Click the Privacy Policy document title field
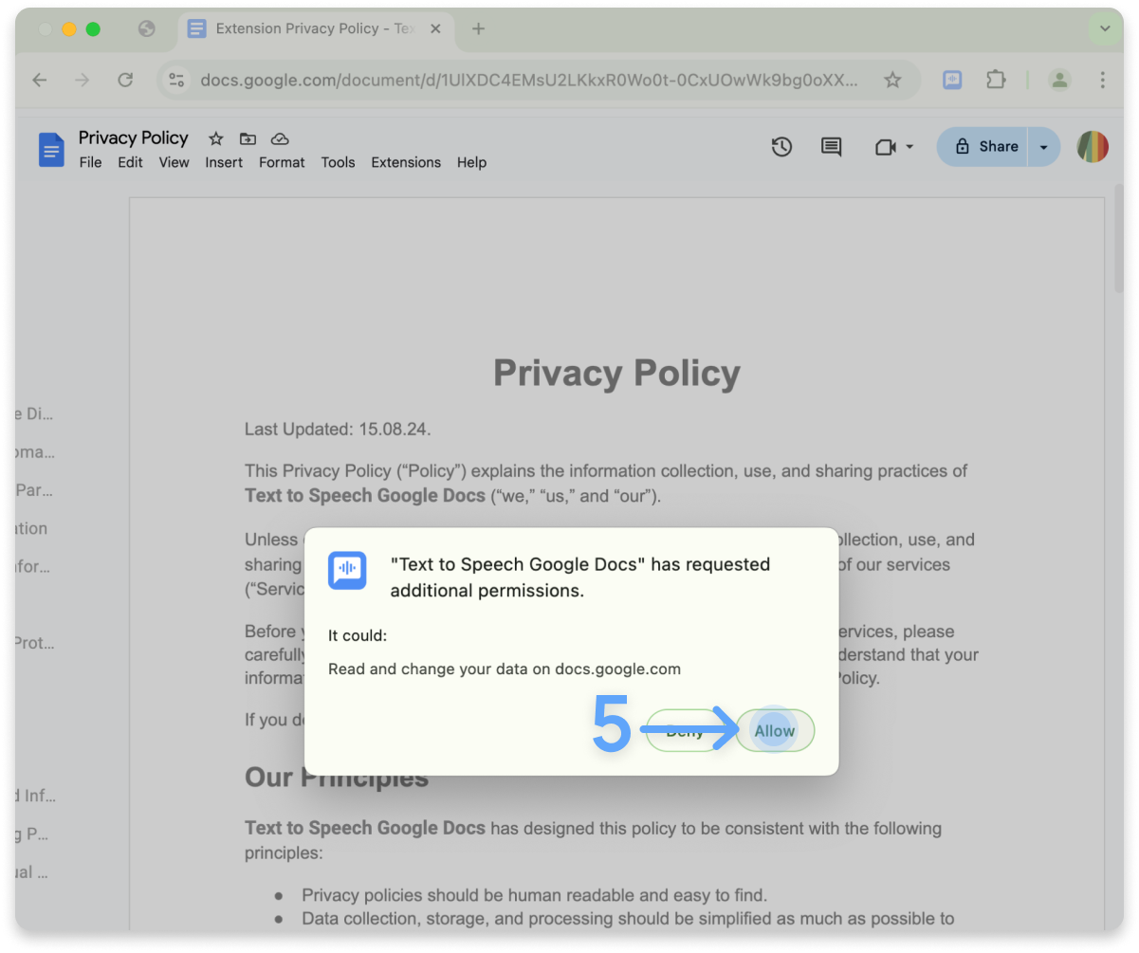1139x953 pixels. tap(134, 137)
